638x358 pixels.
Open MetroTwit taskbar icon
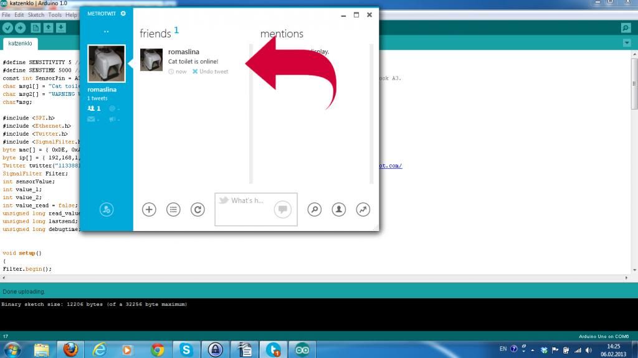point(274,350)
